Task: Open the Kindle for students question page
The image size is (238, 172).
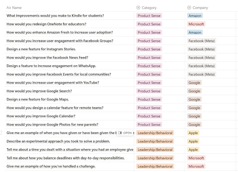Action: [x=55, y=15]
